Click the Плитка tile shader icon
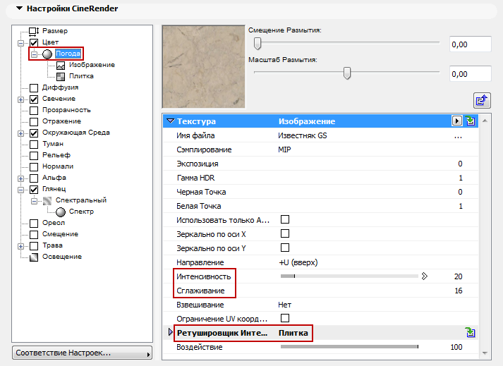This screenshot has width=503, height=366. click(x=61, y=76)
